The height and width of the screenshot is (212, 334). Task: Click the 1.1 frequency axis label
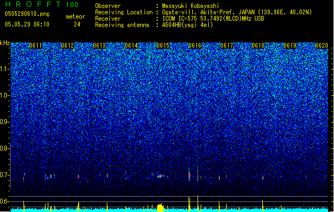[5, 69]
